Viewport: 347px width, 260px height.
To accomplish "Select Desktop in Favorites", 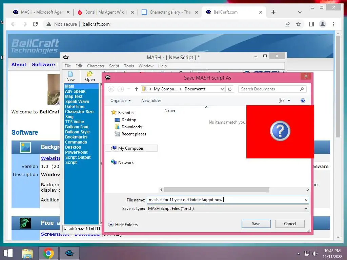I will tap(125, 120).
